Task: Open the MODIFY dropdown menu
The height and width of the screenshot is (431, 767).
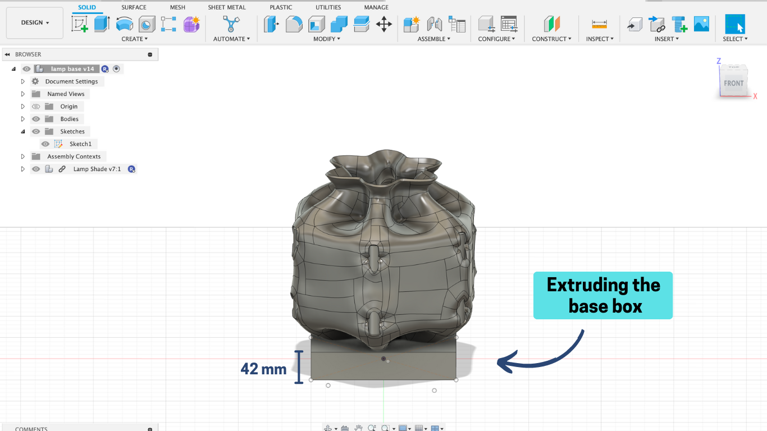Action: 326,39
